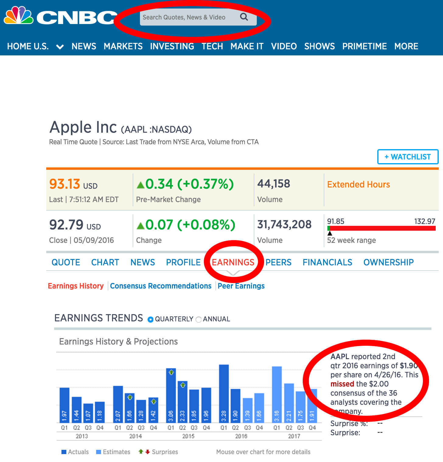Image resolution: width=443 pixels, height=462 pixels.
Task: Click the green surprise arrow on Q1 2015 bar
Action: [171, 372]
